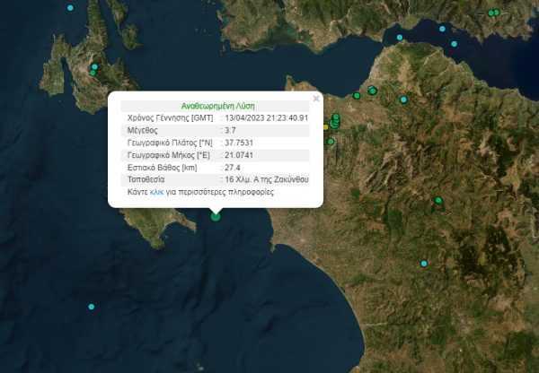This screenshot has height=373, width=539.
Task: Select the two adjacent green markers above popup's right
Action: pyautogui.click(x=371, y=91)
